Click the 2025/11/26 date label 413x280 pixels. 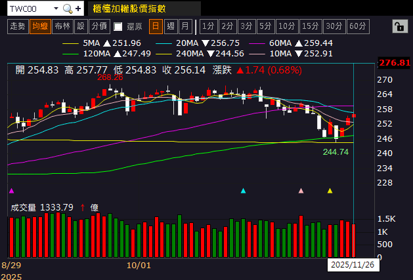click(353, 265)
